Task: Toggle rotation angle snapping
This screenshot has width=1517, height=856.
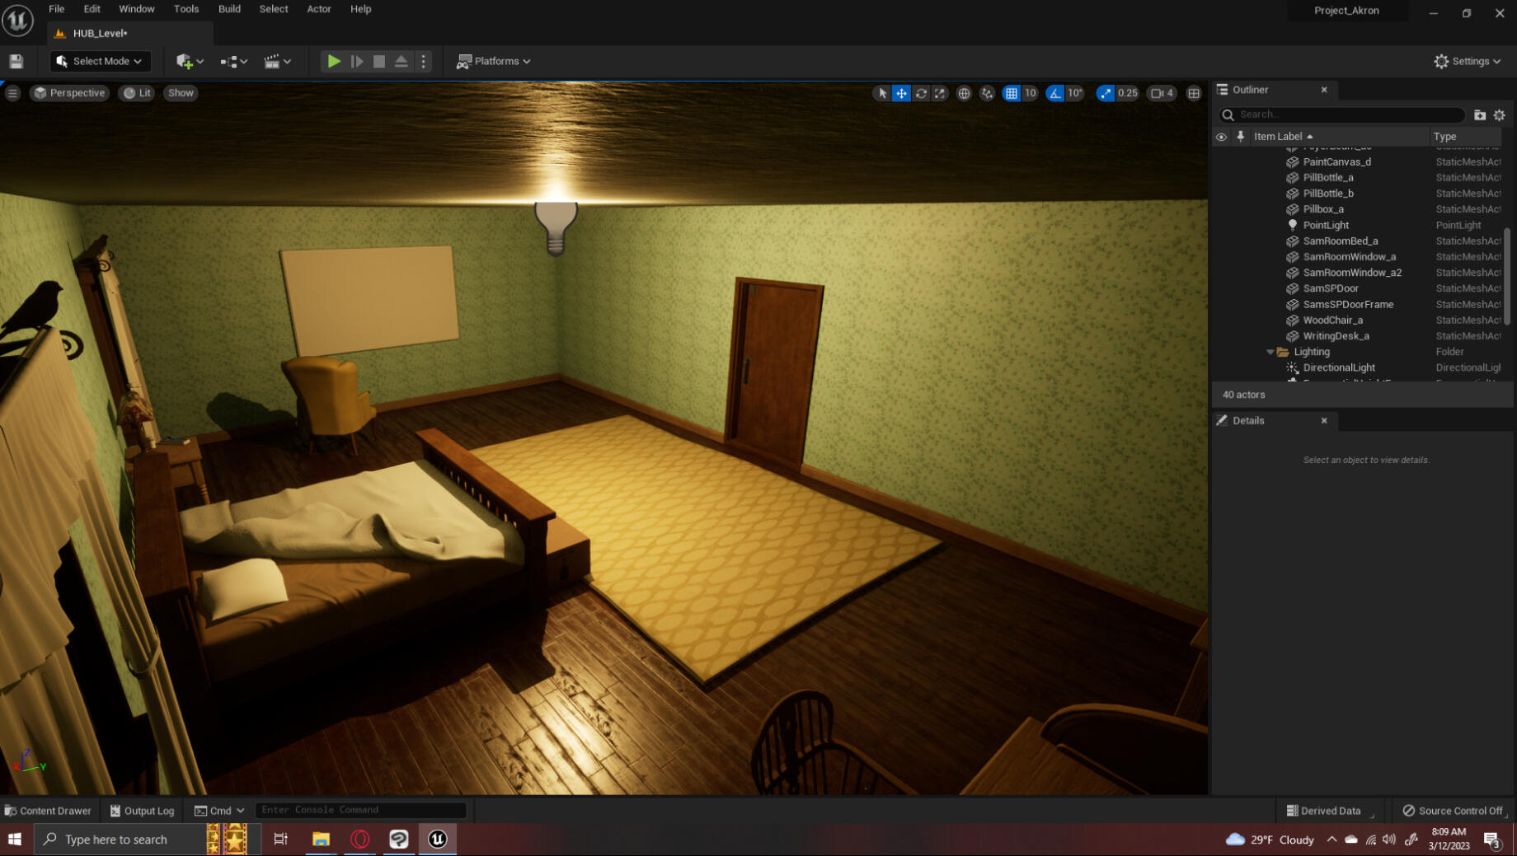Action: pyautogui.click(x=1055, y=93)
